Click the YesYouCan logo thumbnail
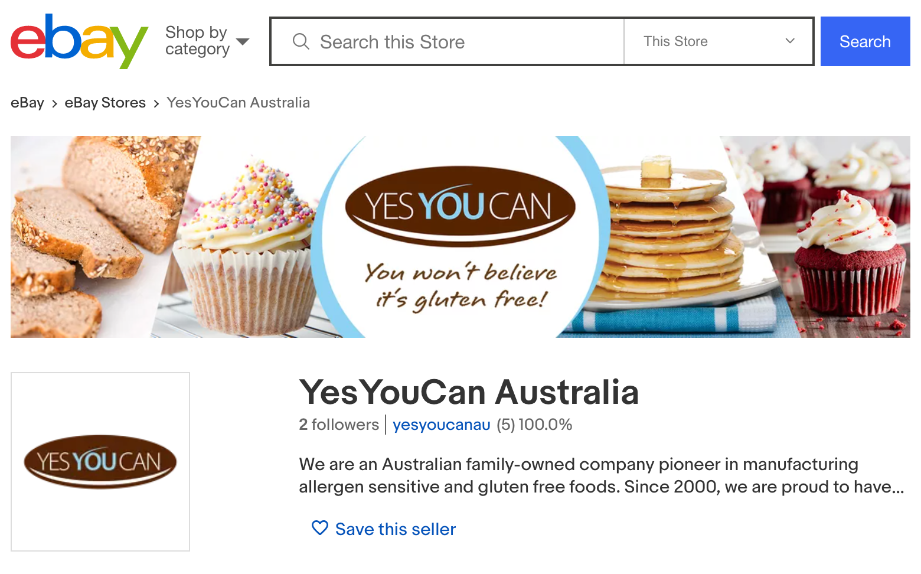The image size is (921, 574). (100, 461)
